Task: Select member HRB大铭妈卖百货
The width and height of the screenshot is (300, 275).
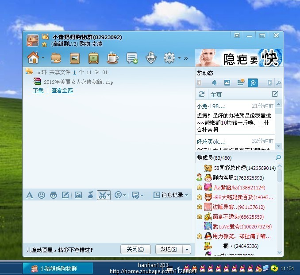Action: click(x=236, y=197)
